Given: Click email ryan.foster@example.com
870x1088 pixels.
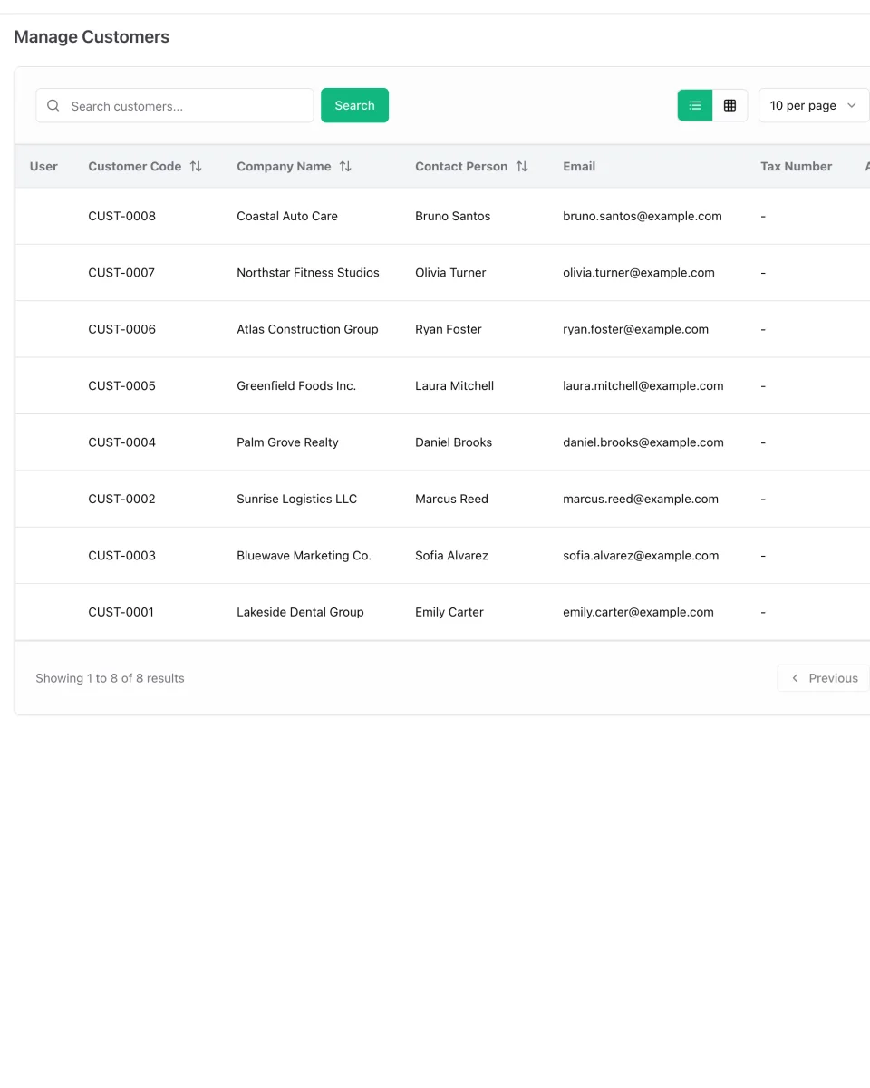Looking at the screenshot, I should (x=636, y=329).
